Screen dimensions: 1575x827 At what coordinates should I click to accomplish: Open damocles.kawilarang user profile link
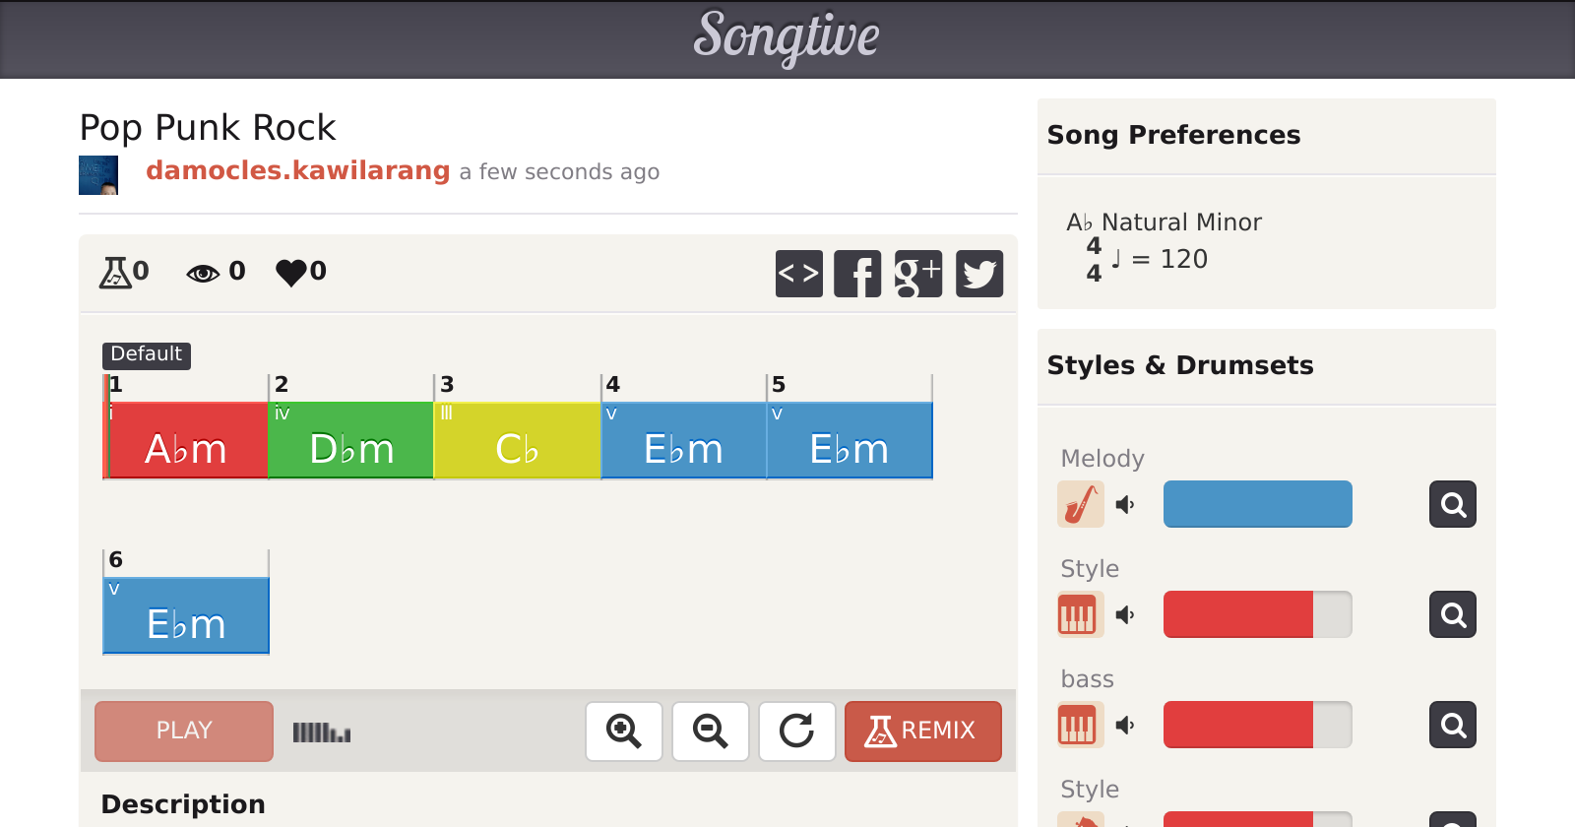coord(297,170)
